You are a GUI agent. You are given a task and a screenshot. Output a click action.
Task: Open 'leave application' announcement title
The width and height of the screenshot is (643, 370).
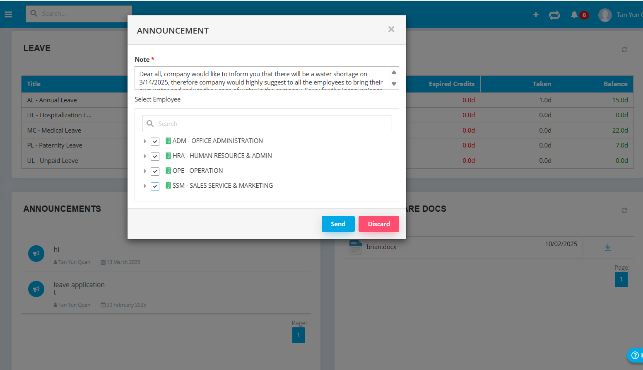pos(79,285)
